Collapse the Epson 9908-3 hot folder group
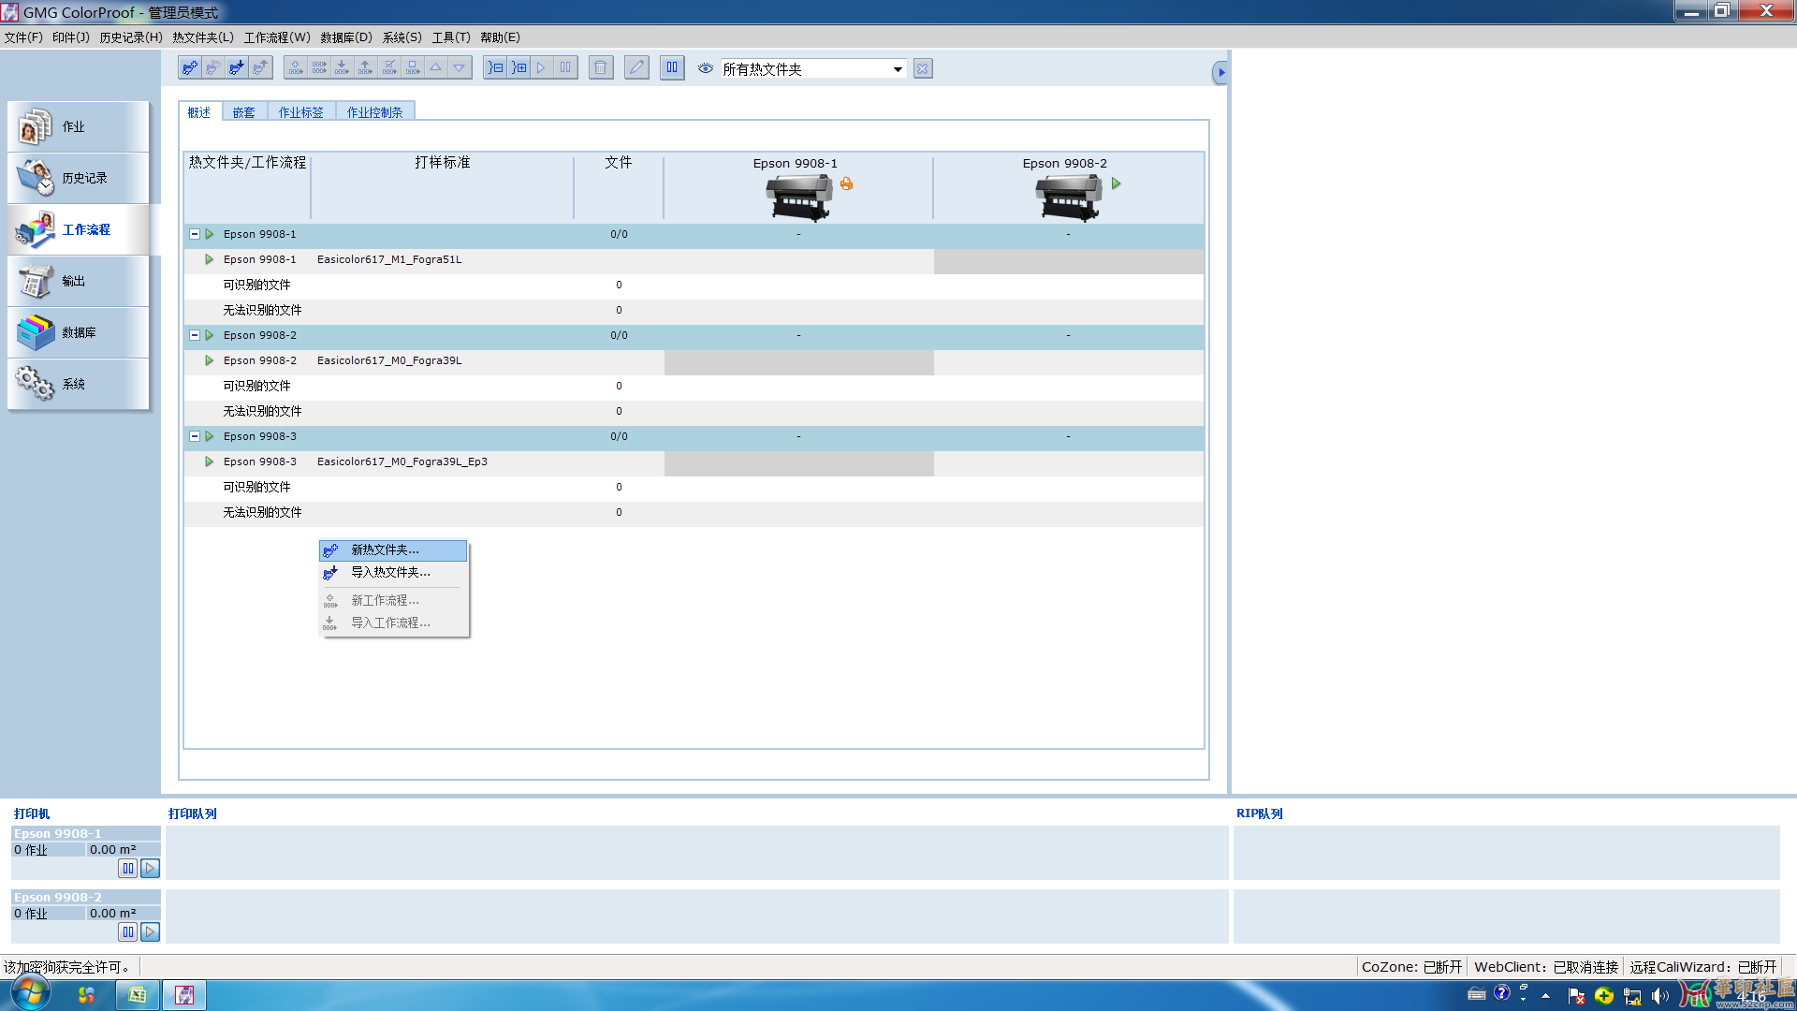The width and height of the screenshot is (1797, 1011). [x=195, y=436]
